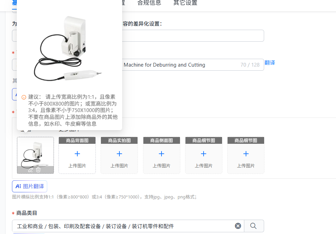The width and height of the screenshot is (336, 234).
Task: Click plus icon in 商品侧面图 slot
Action: [161, 154]
